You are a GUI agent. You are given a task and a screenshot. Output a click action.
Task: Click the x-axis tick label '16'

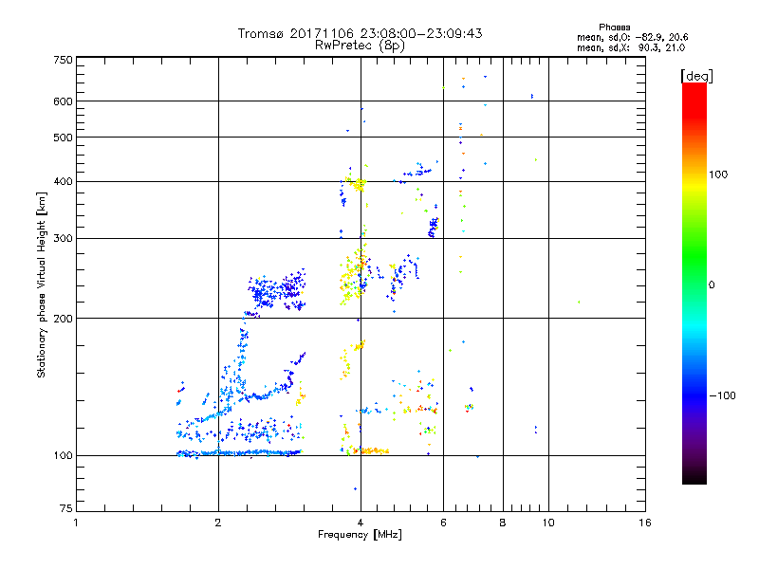pos(645,523)
